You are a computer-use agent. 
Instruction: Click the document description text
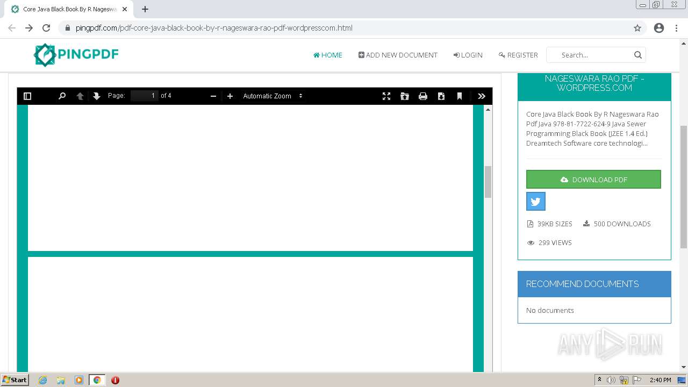[592, 128]
